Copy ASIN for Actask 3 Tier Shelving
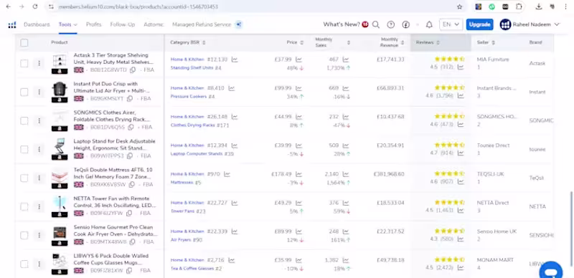Viewport: 574px width, 278px height. (x=133, y=70)
